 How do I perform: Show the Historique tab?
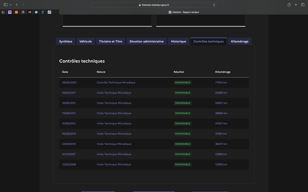(x=178, y=41)
